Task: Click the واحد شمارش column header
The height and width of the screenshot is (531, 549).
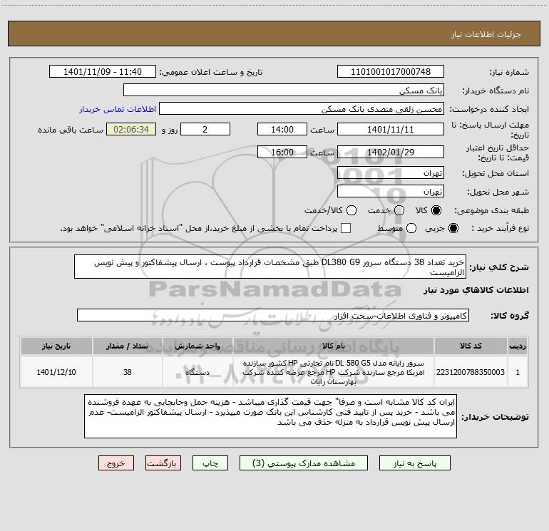Action: tap(197, 346)
